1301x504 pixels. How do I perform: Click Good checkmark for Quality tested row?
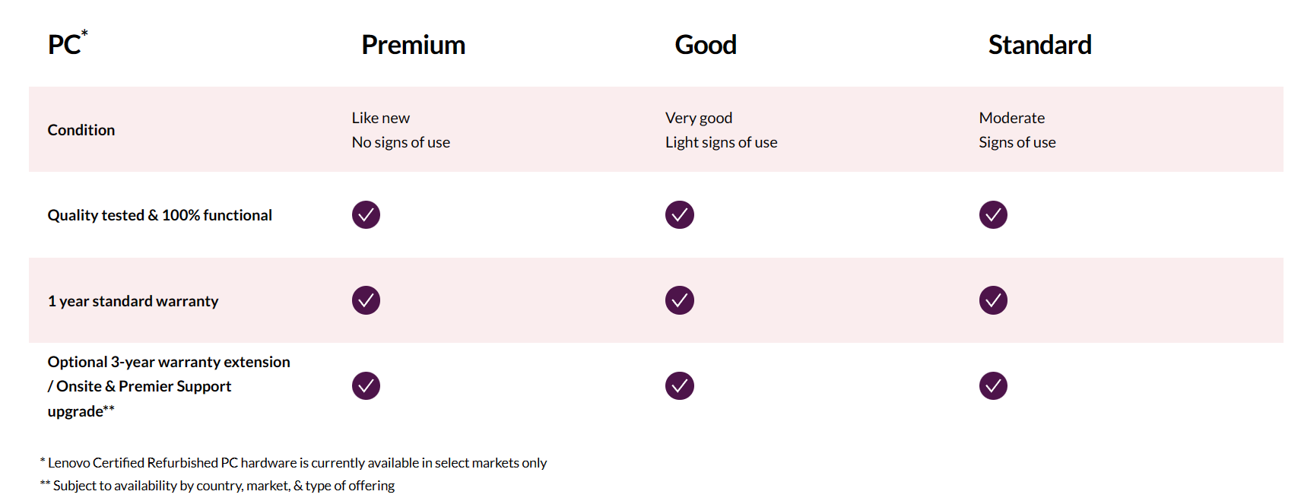[x=679, y=215]
